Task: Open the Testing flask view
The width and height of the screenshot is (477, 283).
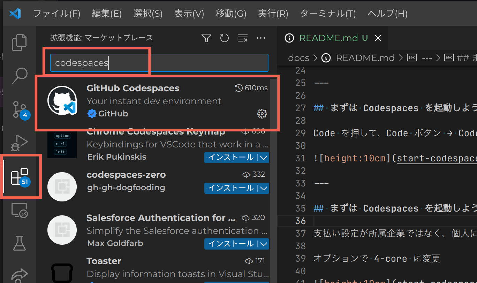Action: click(20, 243)
